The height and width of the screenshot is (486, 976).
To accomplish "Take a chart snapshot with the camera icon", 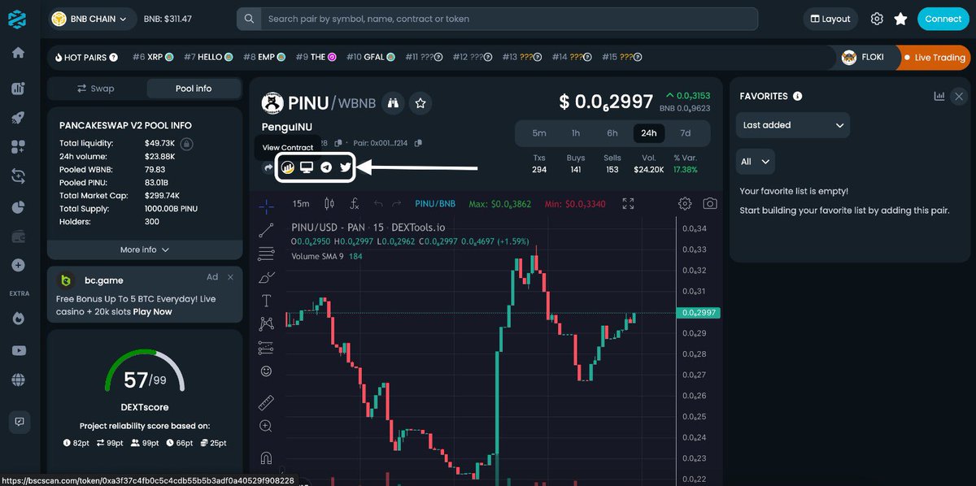I will click(x=709, y=204).
